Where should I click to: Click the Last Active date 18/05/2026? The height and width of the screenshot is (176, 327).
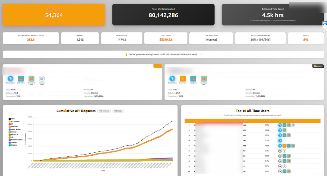(98, 96)
